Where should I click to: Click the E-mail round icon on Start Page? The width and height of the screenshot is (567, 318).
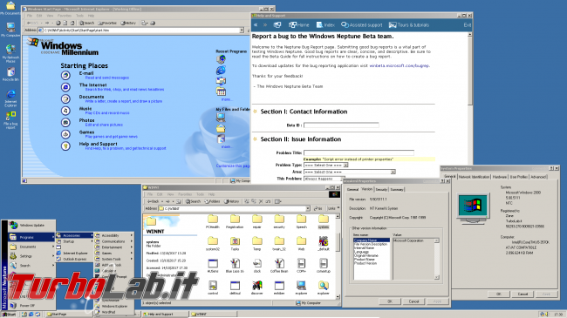click(x=65, y=75)
